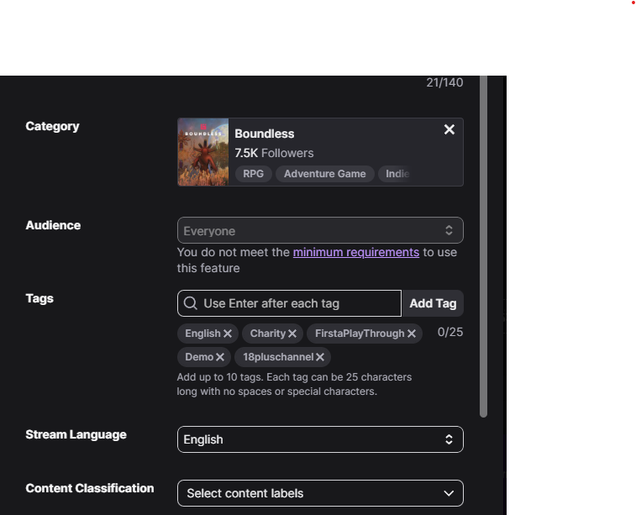Click the RPG genre tag
This screenshot has height=515, width=636.
(253, 174)
